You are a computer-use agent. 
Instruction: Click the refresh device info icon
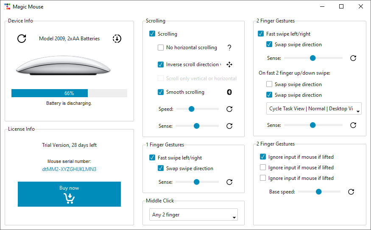click(x=22, y=39)
